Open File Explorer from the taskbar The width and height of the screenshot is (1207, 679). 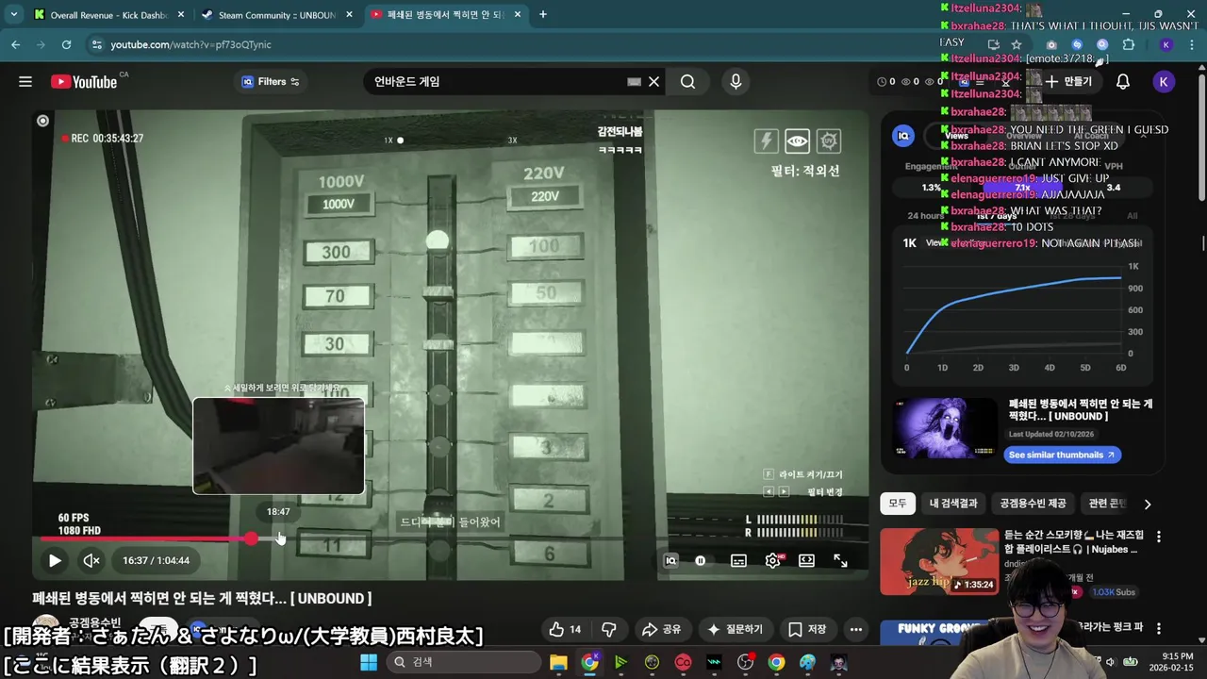point(558,662)
